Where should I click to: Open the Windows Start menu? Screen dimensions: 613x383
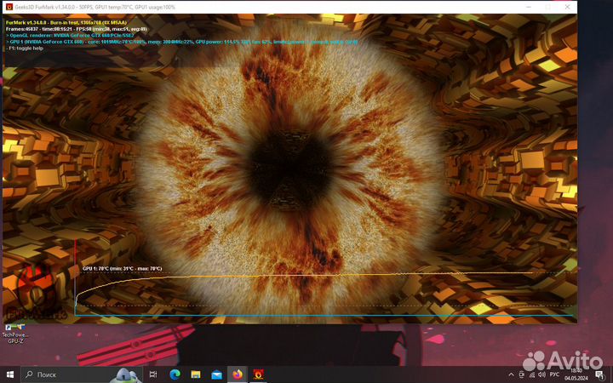10,374
